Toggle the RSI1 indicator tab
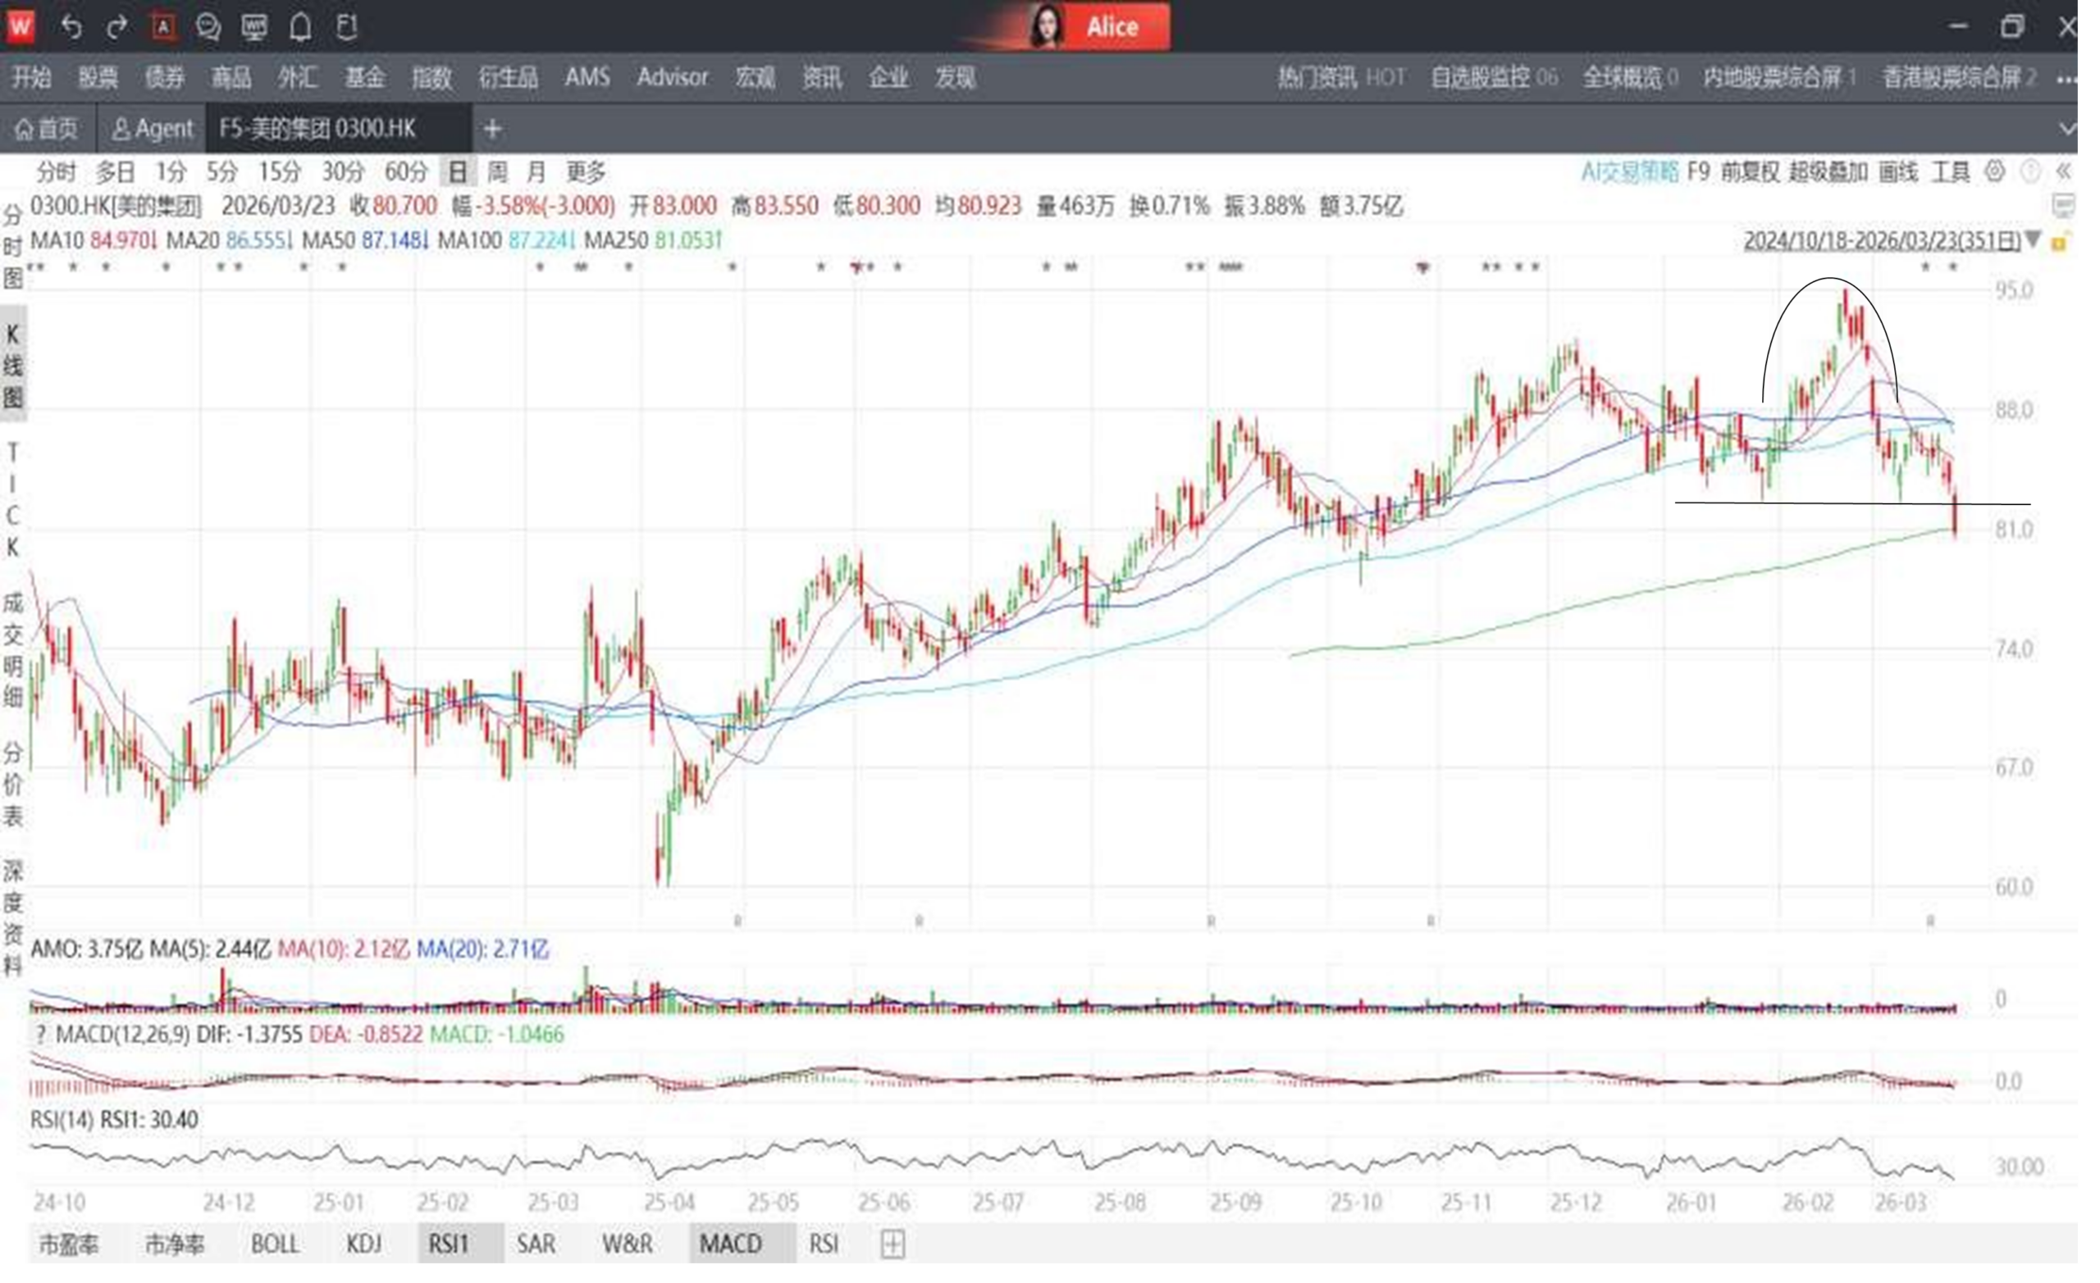Image resolution: width=2100 pixels, height=1283 pixels. tap(448, 1244)
